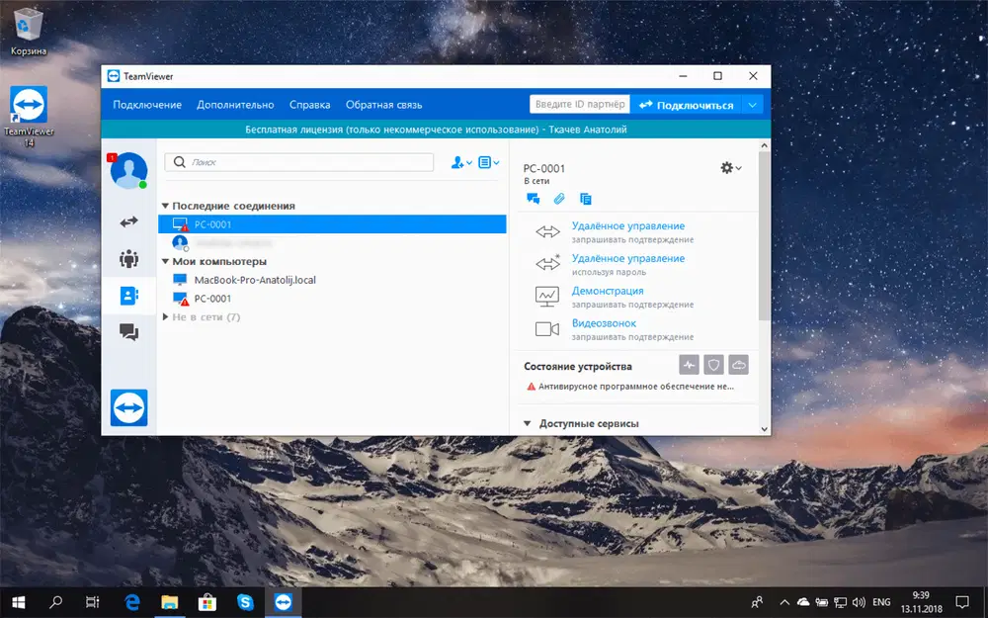Click the contacts search field

299,162
